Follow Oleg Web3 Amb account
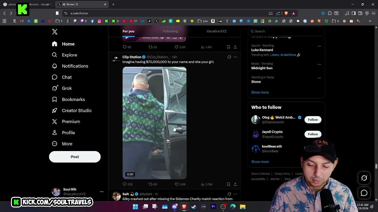This screenshot has height=212, width=378. coord(313,120)
